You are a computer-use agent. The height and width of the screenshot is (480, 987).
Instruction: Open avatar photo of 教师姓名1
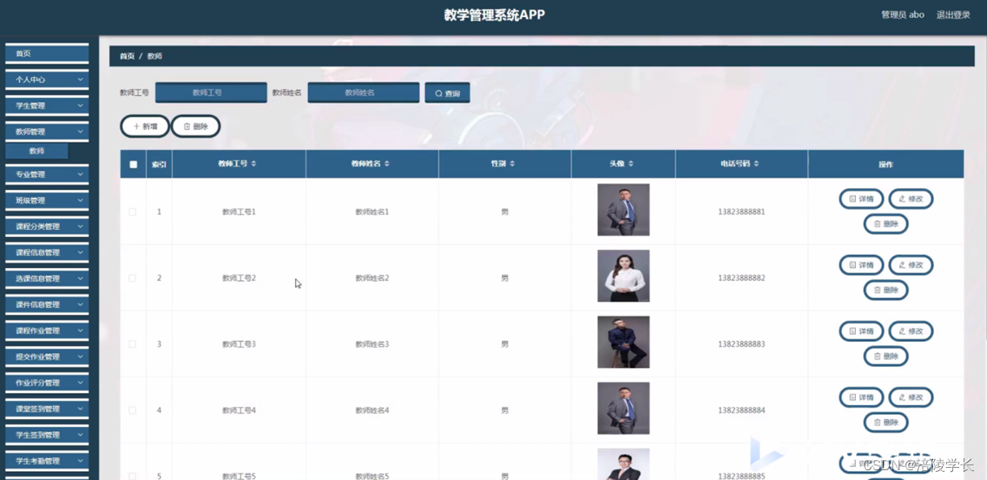(623, 209)
